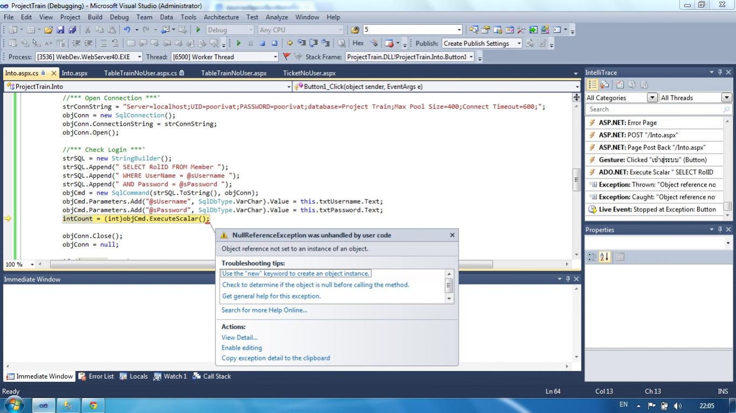Close the Into.aspx.cs document tab
Screen dimensions: 736x413
coord(54,73)
